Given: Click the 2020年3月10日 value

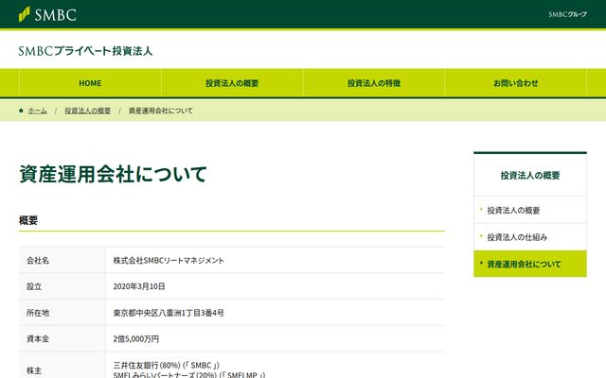Looking at the screenshot, I should 139,286.
